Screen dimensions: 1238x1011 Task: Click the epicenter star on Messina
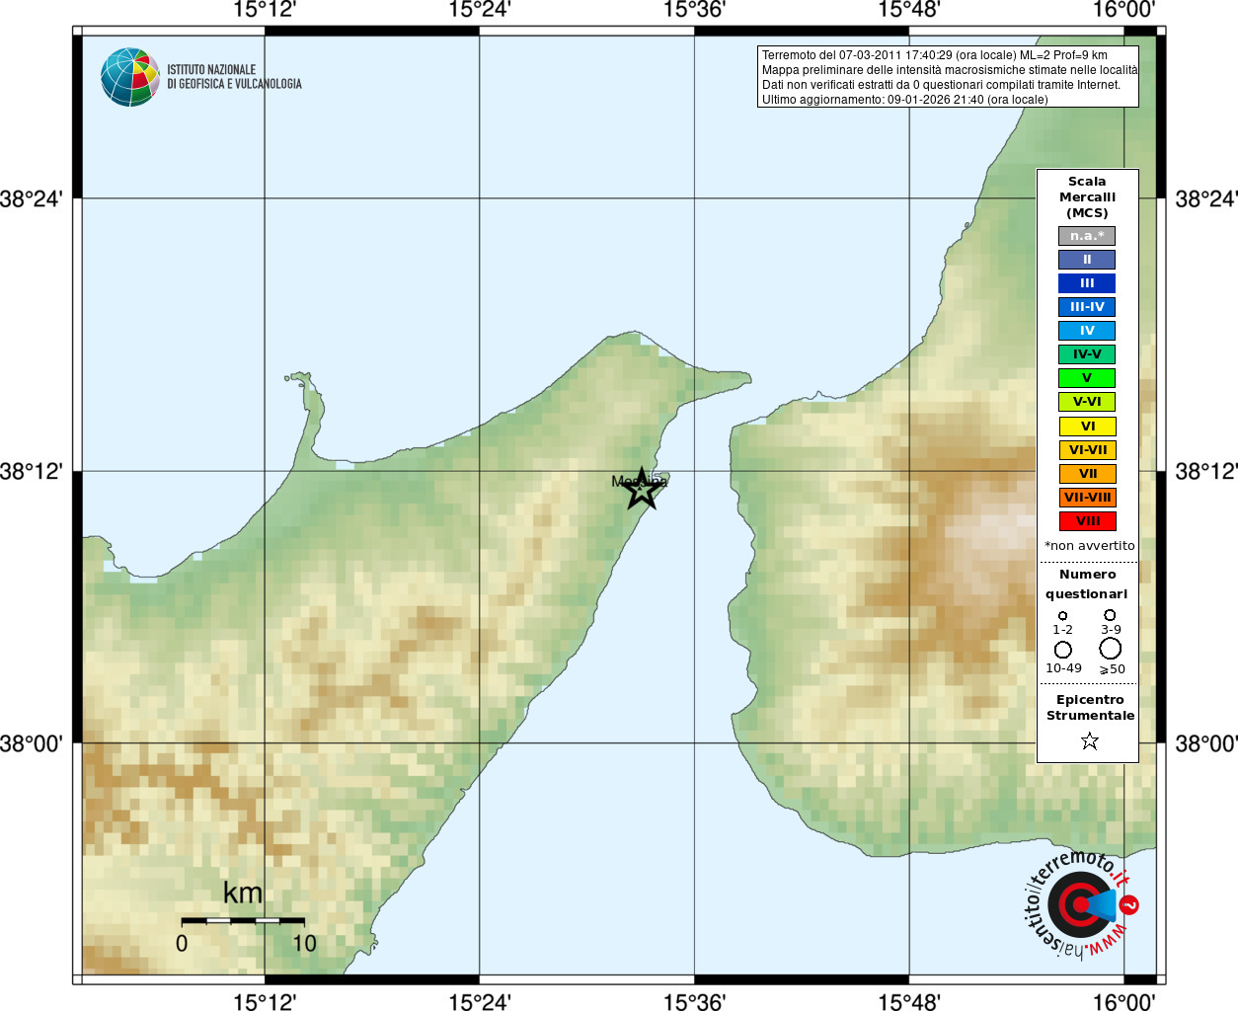click(x=643, y=489)
